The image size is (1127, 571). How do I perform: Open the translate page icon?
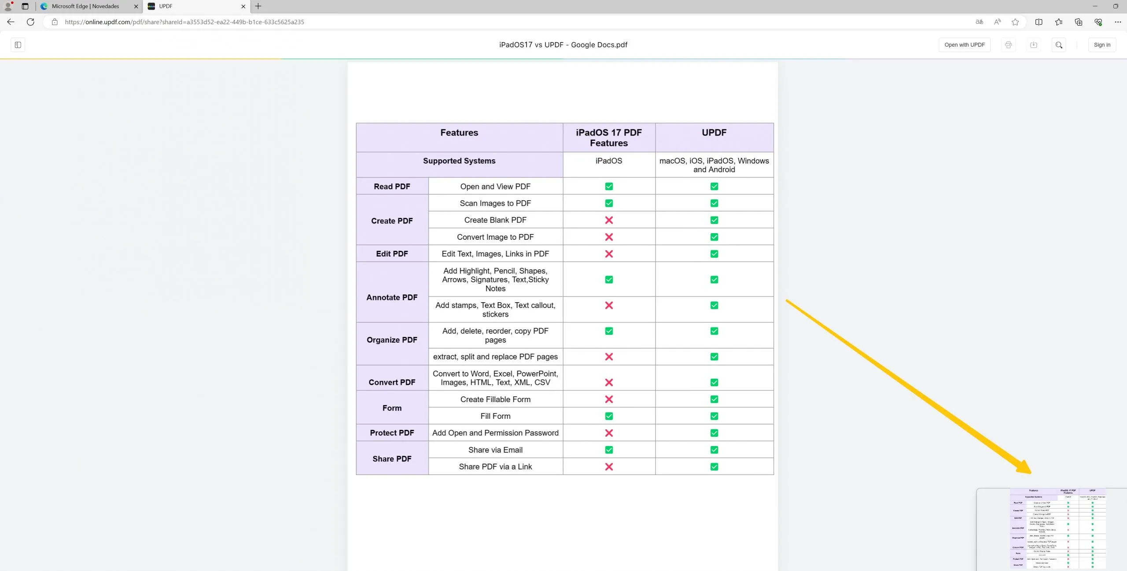979,22
